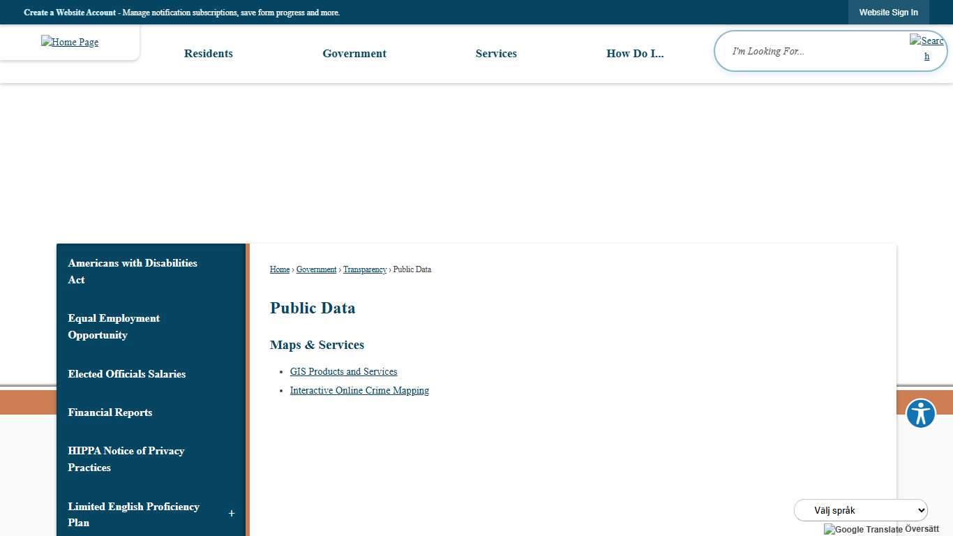Click the Google Translate logo
953x536 pixels.
point(863,529)
